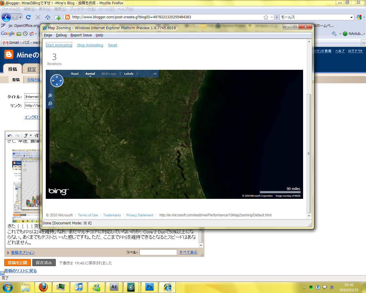The width and height of the screenshot is (366, 293).
Task: Go to Firefox home page icon
Action: tap(48, 17)
